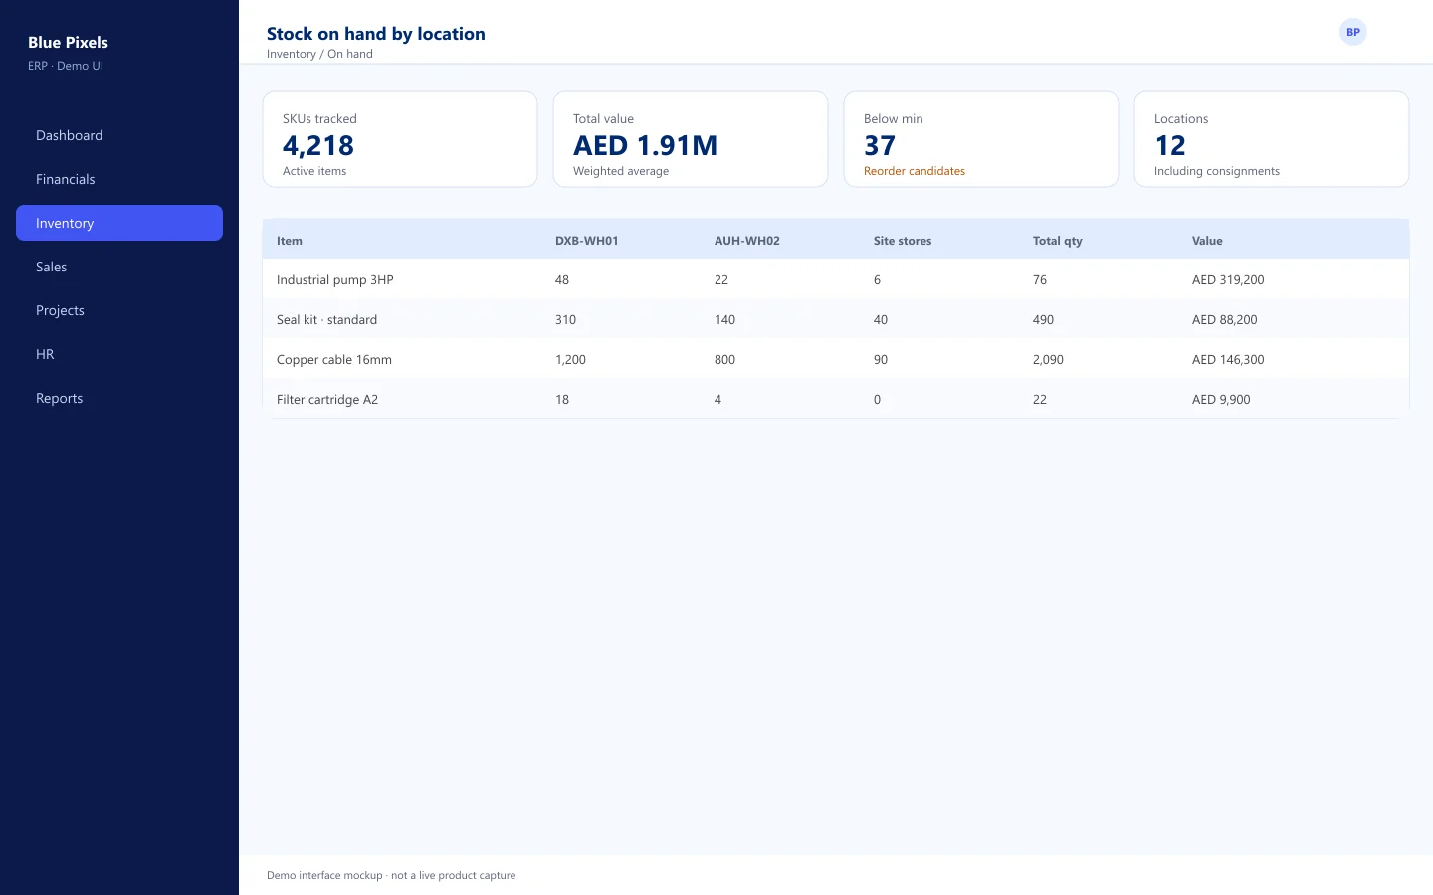This screenshot has width=1433, height=895.
Task: Open Reports from the sidebar
Action: point(119,398)
